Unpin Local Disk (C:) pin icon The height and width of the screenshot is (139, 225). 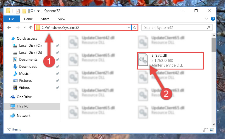point(58,46)
